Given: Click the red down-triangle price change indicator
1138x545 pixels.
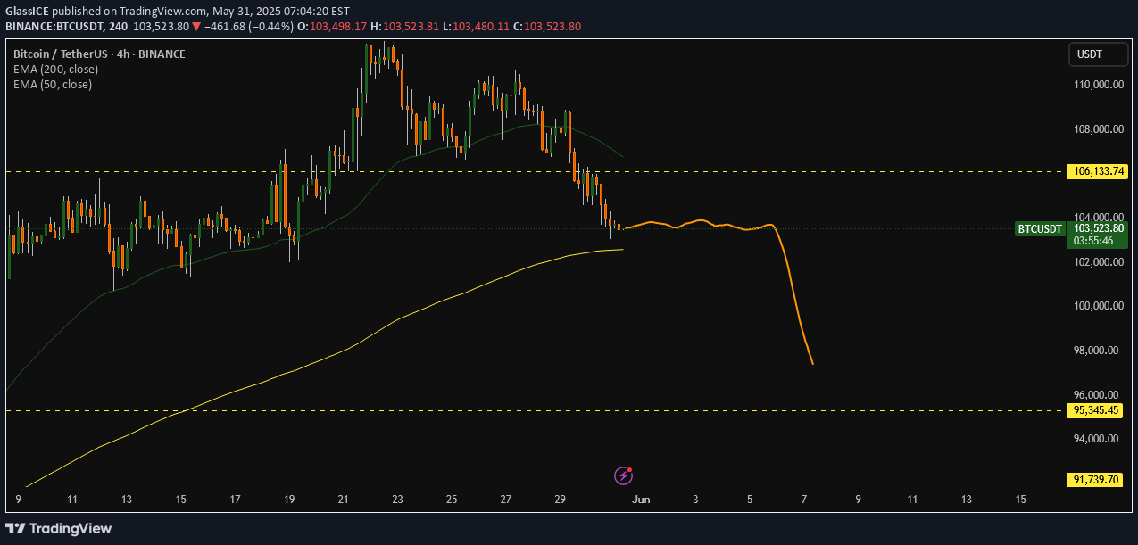Looking at the screenshot, I should pyautogui.click(x=196, y=27).
